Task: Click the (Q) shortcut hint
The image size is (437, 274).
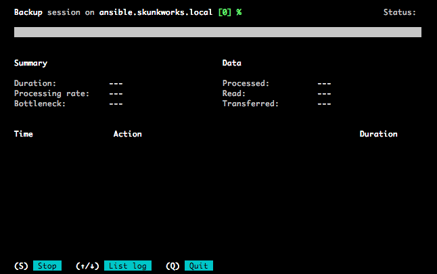Action: (x=172, y=266)
